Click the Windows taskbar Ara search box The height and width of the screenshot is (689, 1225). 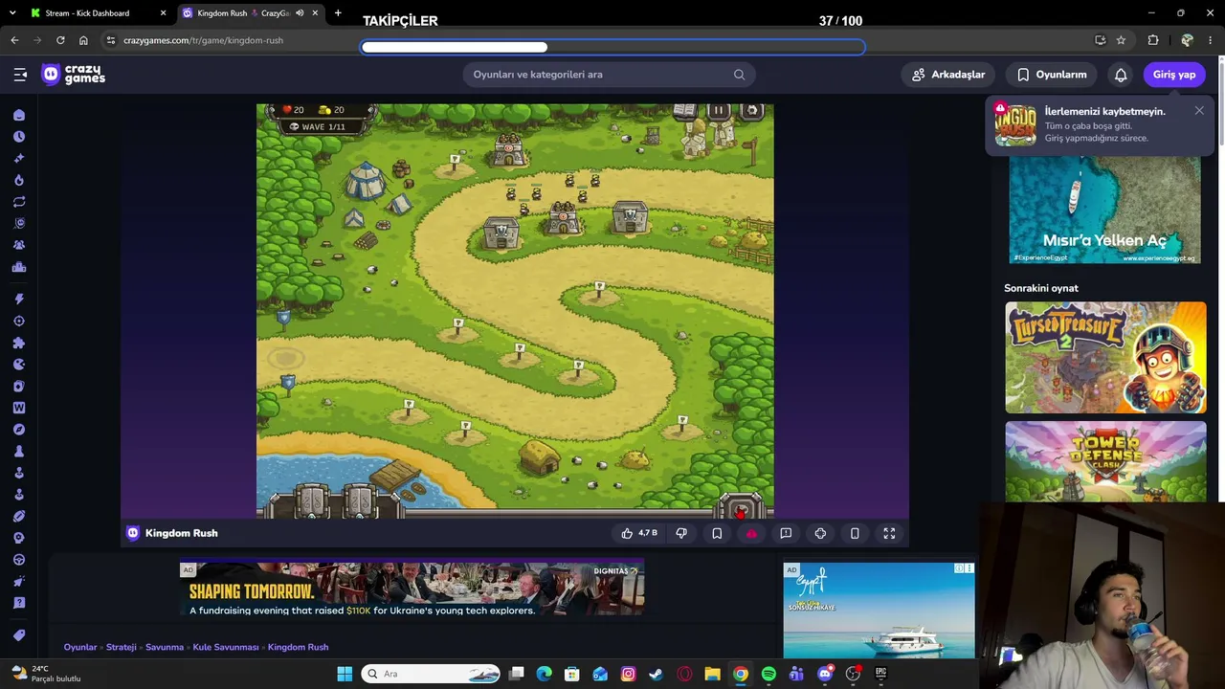[433, 674]
